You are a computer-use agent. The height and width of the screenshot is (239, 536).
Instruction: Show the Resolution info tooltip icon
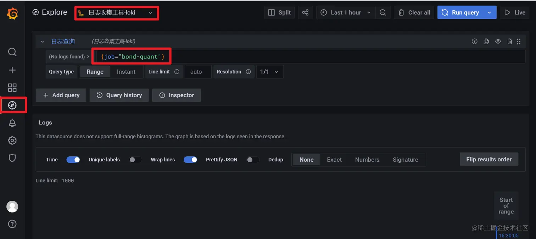point(248,72)
